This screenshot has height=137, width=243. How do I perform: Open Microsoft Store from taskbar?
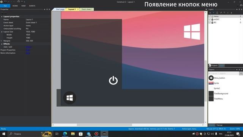point(81,134)
